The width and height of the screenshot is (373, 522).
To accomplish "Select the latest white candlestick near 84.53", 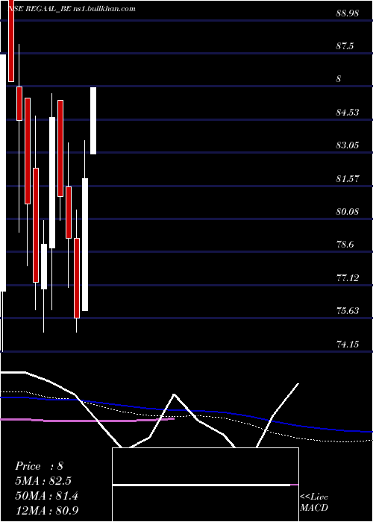I will pos(93,121).
